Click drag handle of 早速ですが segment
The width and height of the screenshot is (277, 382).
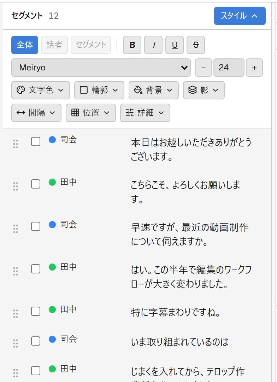coord(16,229)
